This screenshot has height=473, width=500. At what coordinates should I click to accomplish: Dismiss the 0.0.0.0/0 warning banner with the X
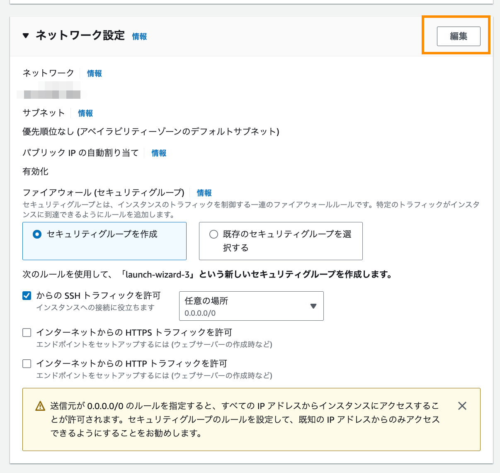coord(462,405)
